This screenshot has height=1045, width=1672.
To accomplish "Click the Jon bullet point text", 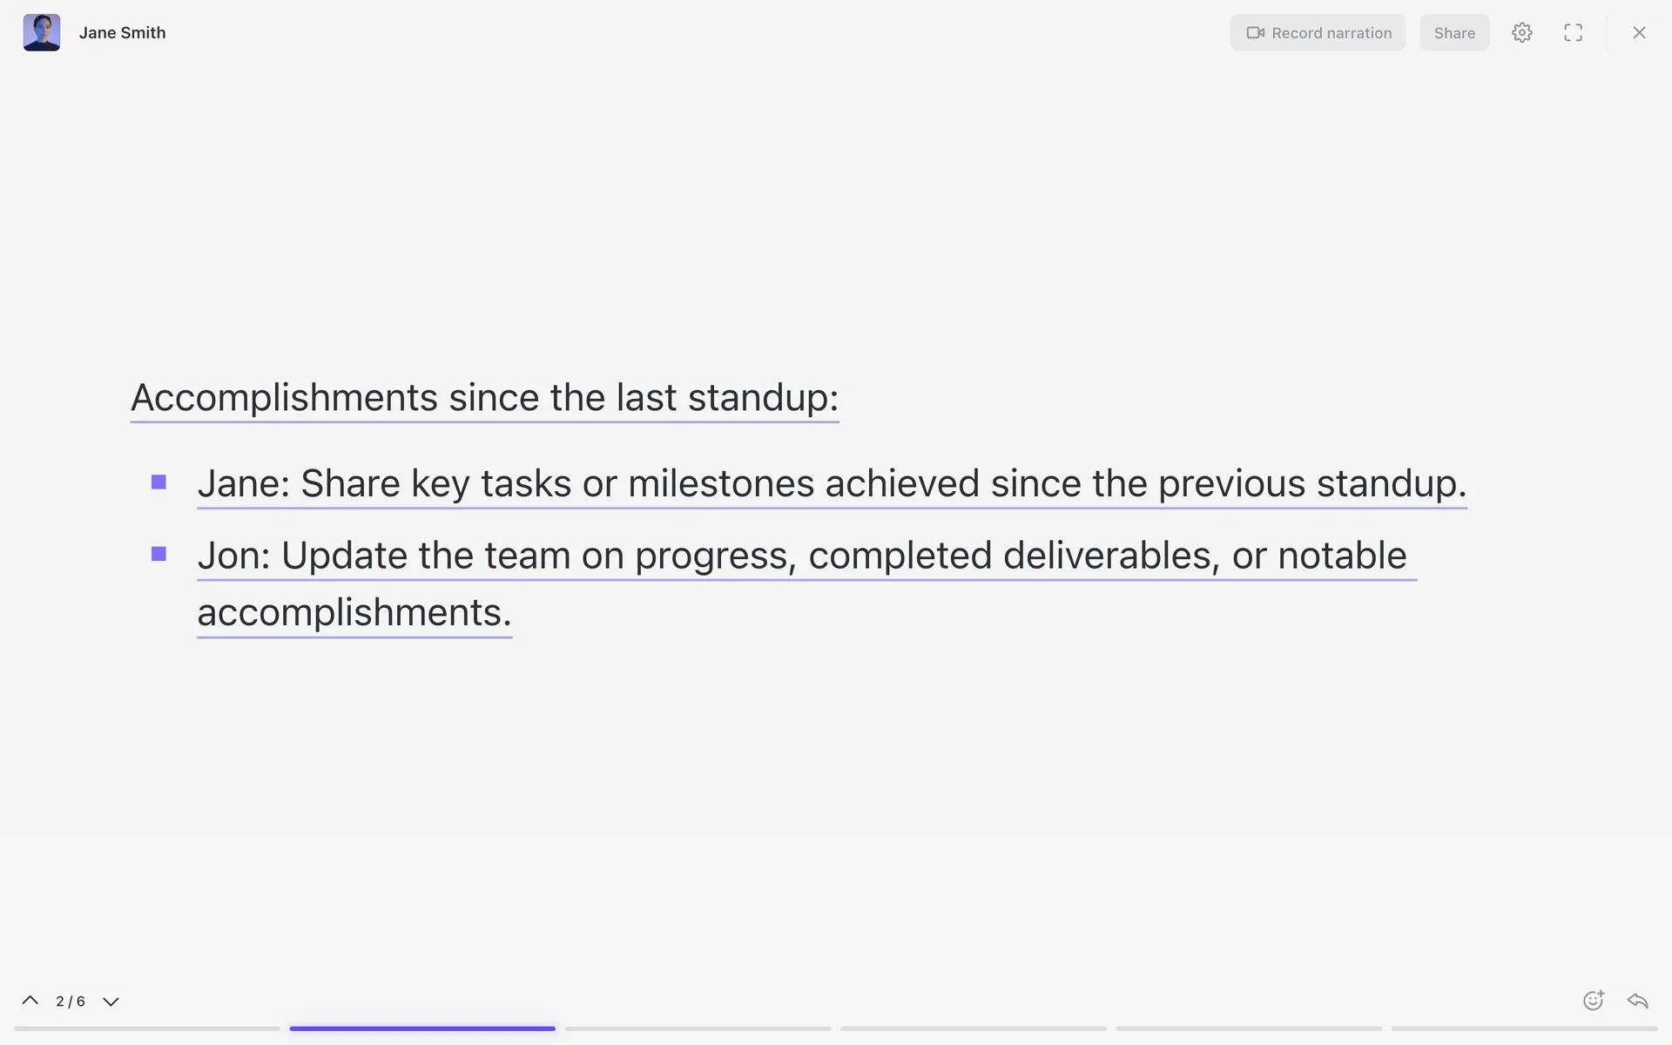I will (801, 556).
